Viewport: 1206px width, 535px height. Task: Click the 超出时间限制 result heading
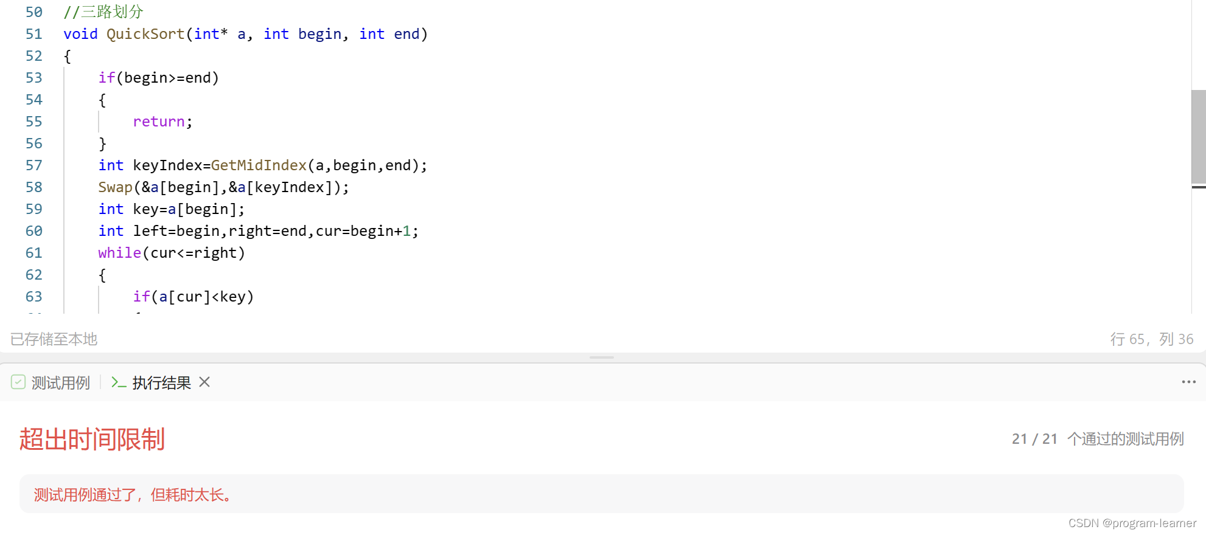pyautogui.click(x=92, y=439)
